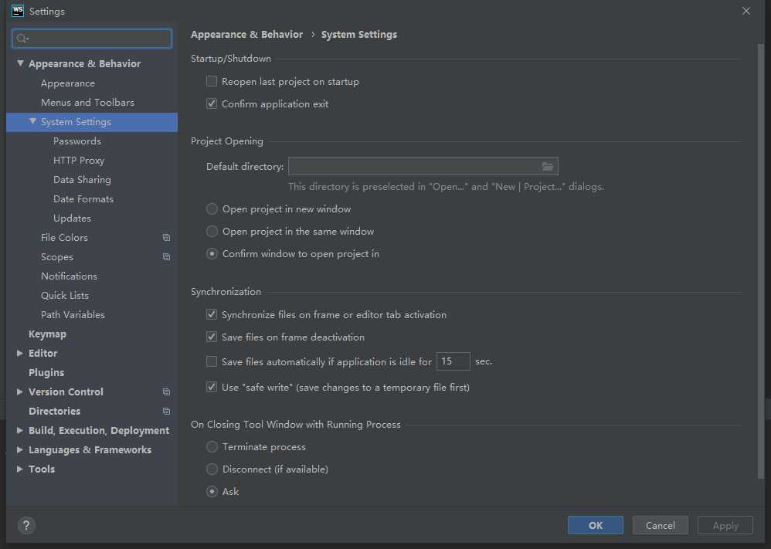Click the Default directory text field
Screen dimensions: 771x549
(423, 167)
